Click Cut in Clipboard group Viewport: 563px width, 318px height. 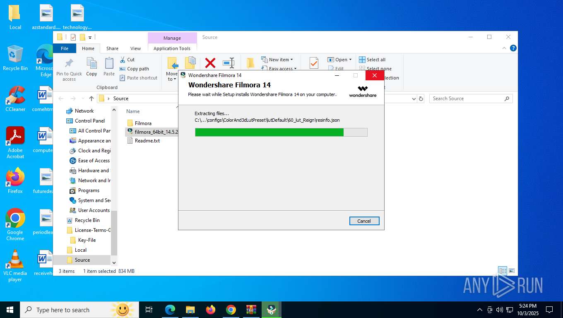127,60
